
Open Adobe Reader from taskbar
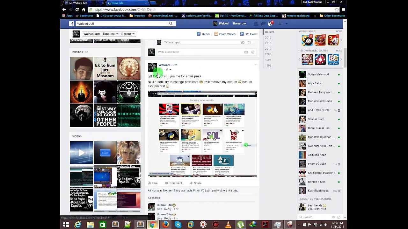(x=265, y=225)
